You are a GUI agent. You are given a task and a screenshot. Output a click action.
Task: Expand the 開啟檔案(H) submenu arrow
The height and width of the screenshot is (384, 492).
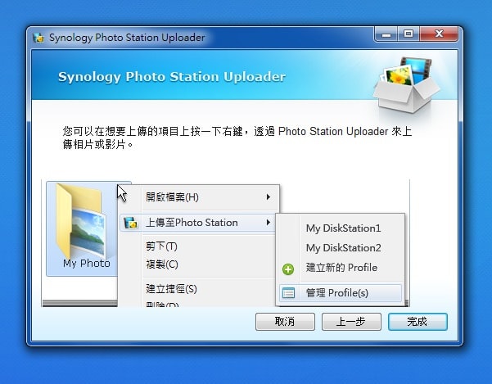click(269, 197)
